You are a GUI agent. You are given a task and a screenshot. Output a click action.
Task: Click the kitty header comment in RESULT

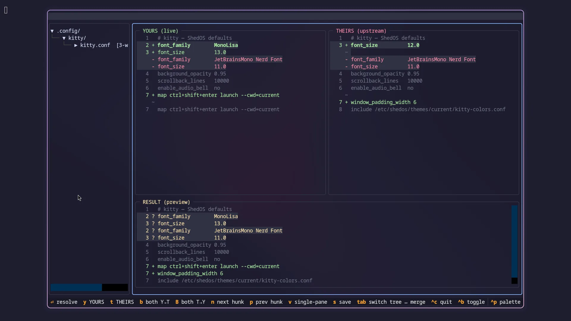click(195, 209)
